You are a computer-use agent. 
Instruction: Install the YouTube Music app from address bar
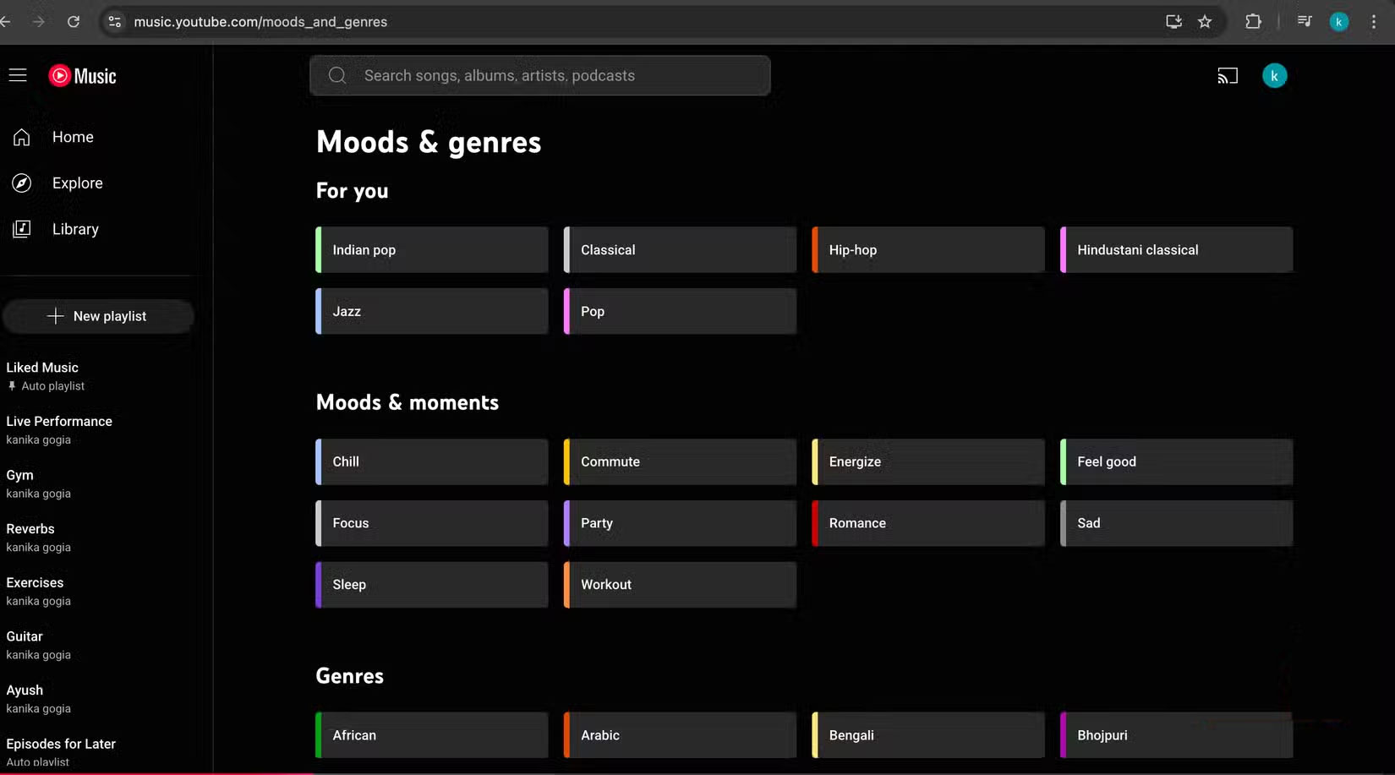point(1173,21)
